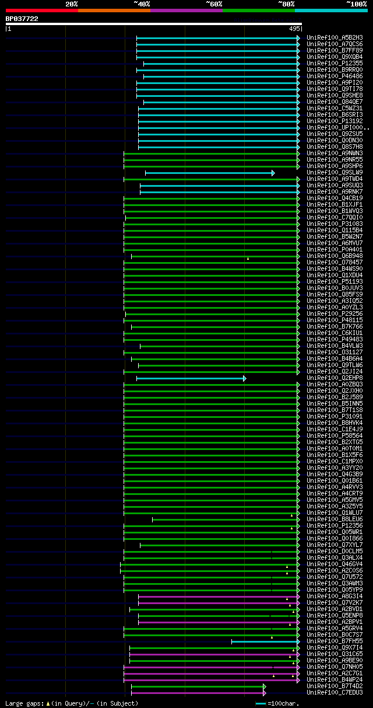The width and height of the screenshot is (373, 708).
Task: Select the UniRef100_Q7V2K7 label
Action: (x=335, y=602)
